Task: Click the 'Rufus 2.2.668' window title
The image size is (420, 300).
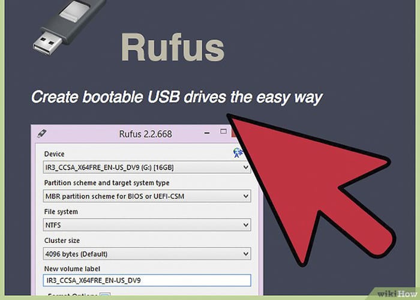Action: coord(145,134)
